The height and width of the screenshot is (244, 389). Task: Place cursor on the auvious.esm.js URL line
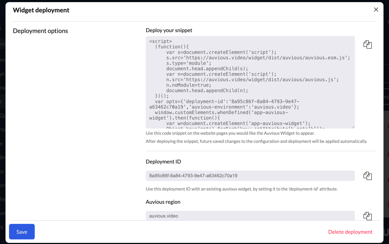258,58
